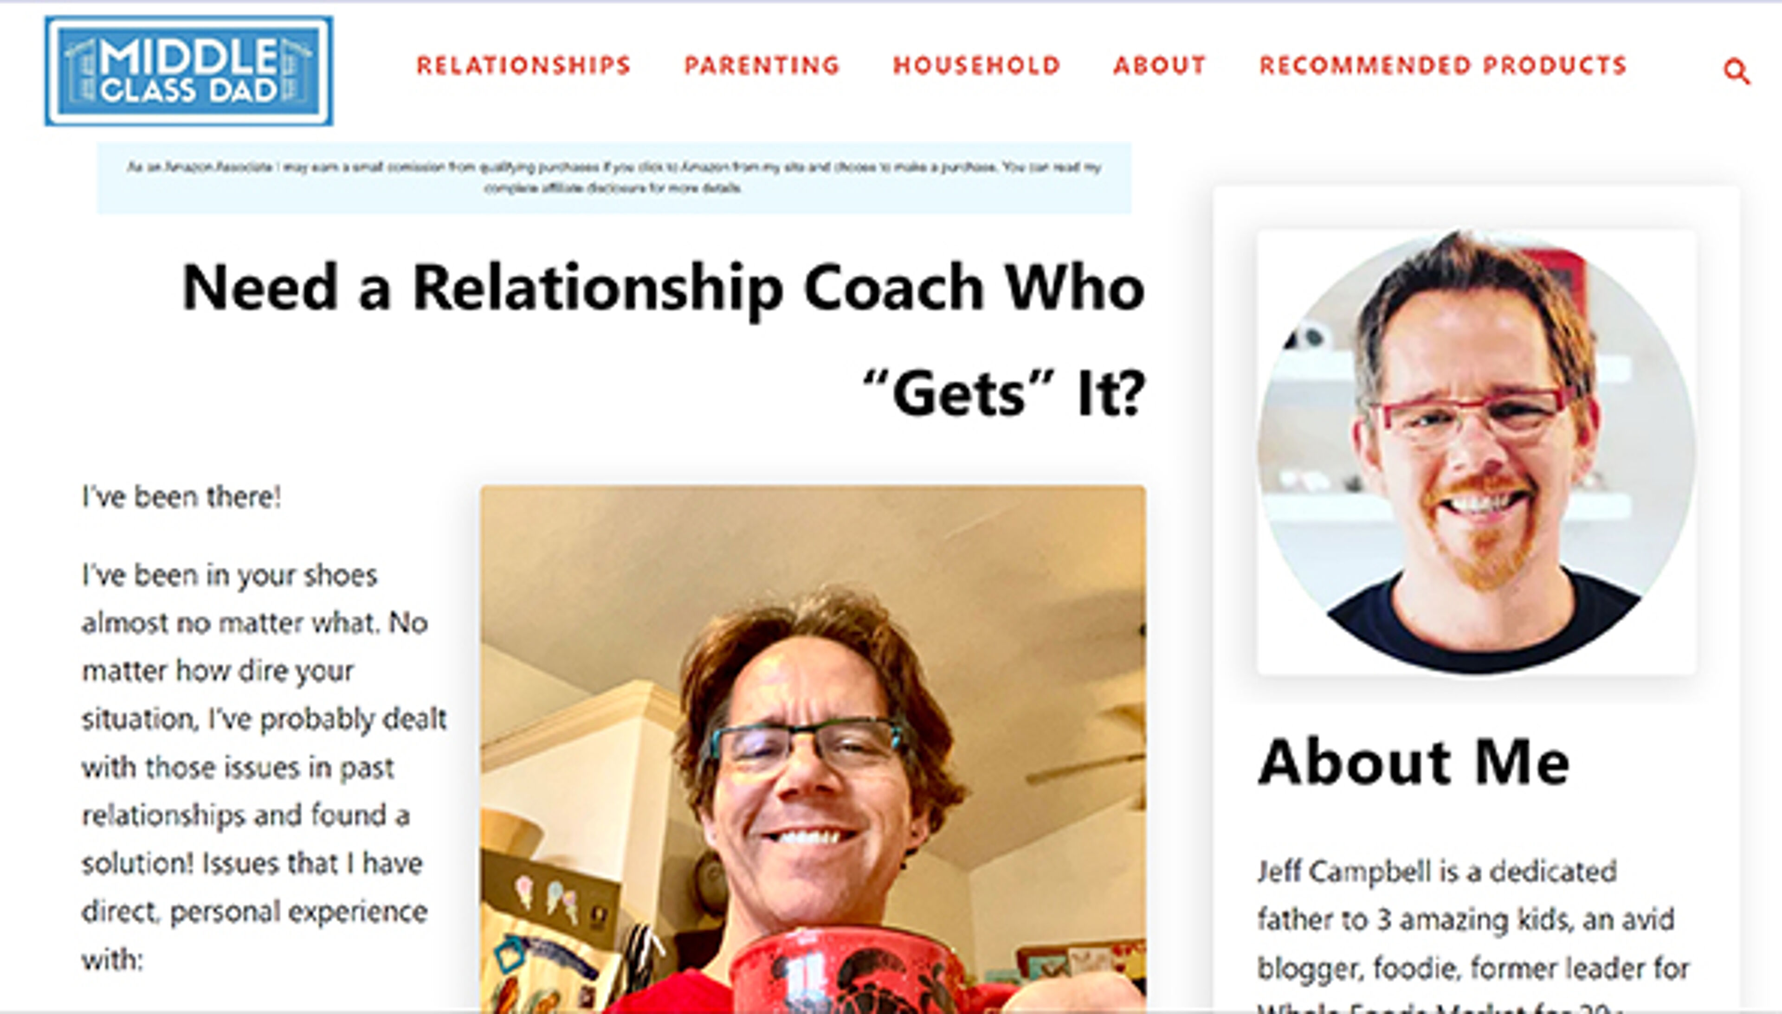
Task: Open the About page link
Action: (x=1159, y=65)
